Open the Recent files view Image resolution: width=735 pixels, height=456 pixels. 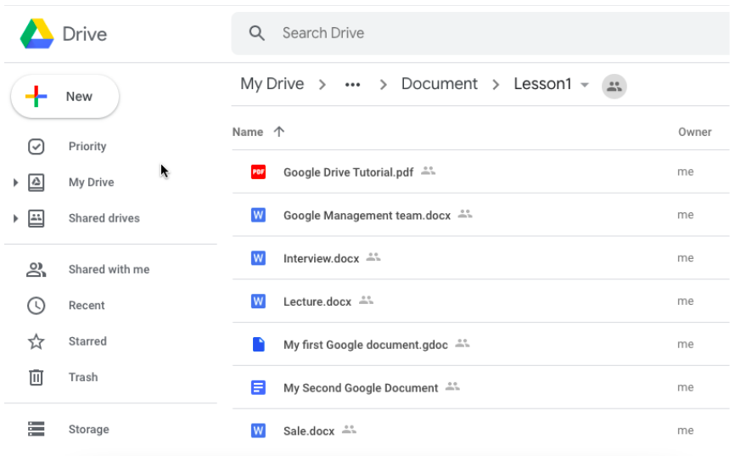[x=87, y=306]
